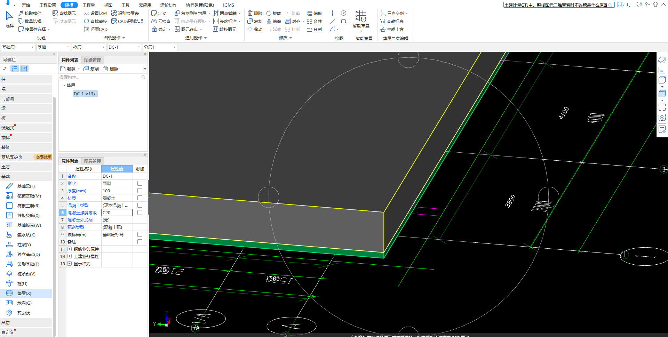Image resolution: width=668 pixels, height=337 pixels.
Task: Click the 免费试用 free trial badge
Action: [43, 157]
